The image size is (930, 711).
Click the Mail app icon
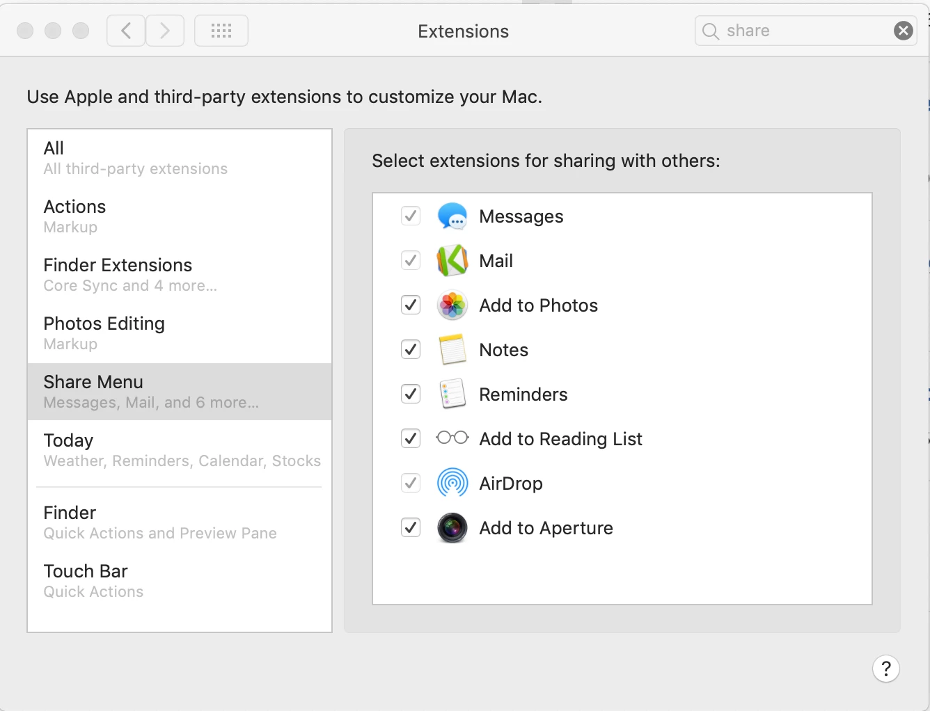click(x=452, y=261)
